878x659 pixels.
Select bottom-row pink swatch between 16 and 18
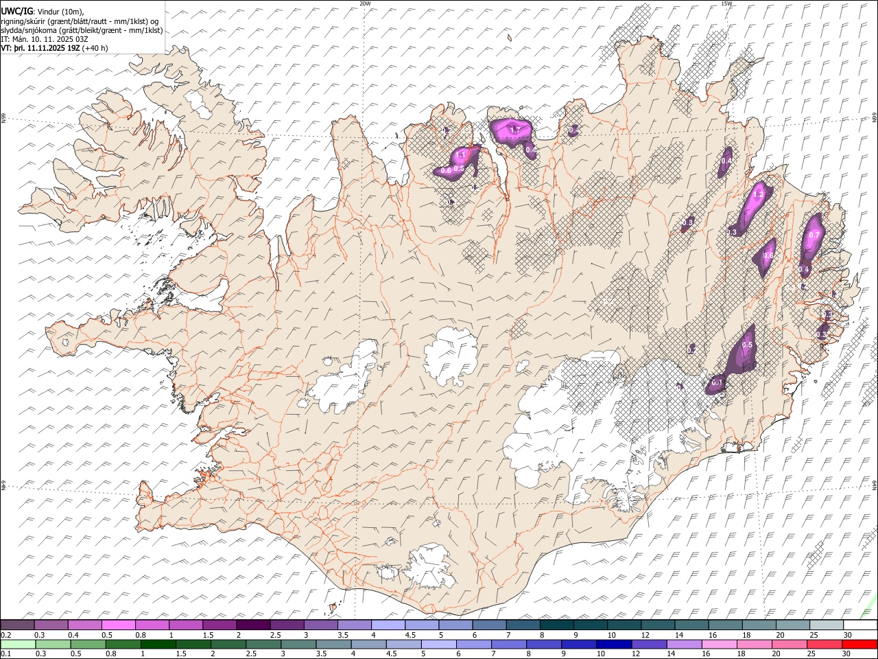coord(718,644)
